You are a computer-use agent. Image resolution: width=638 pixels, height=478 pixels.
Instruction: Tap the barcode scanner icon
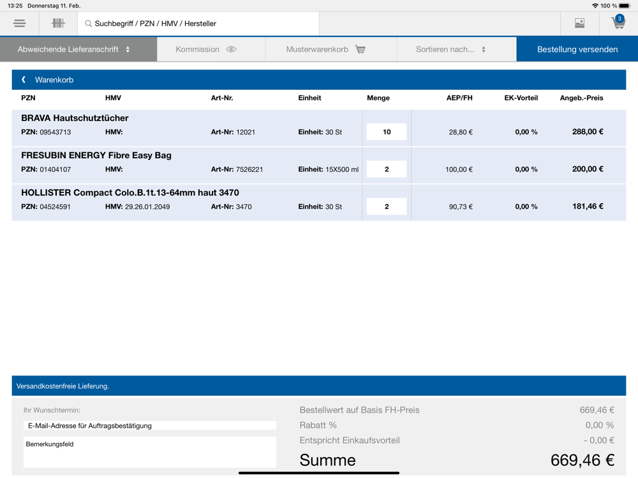click(58, 24)
